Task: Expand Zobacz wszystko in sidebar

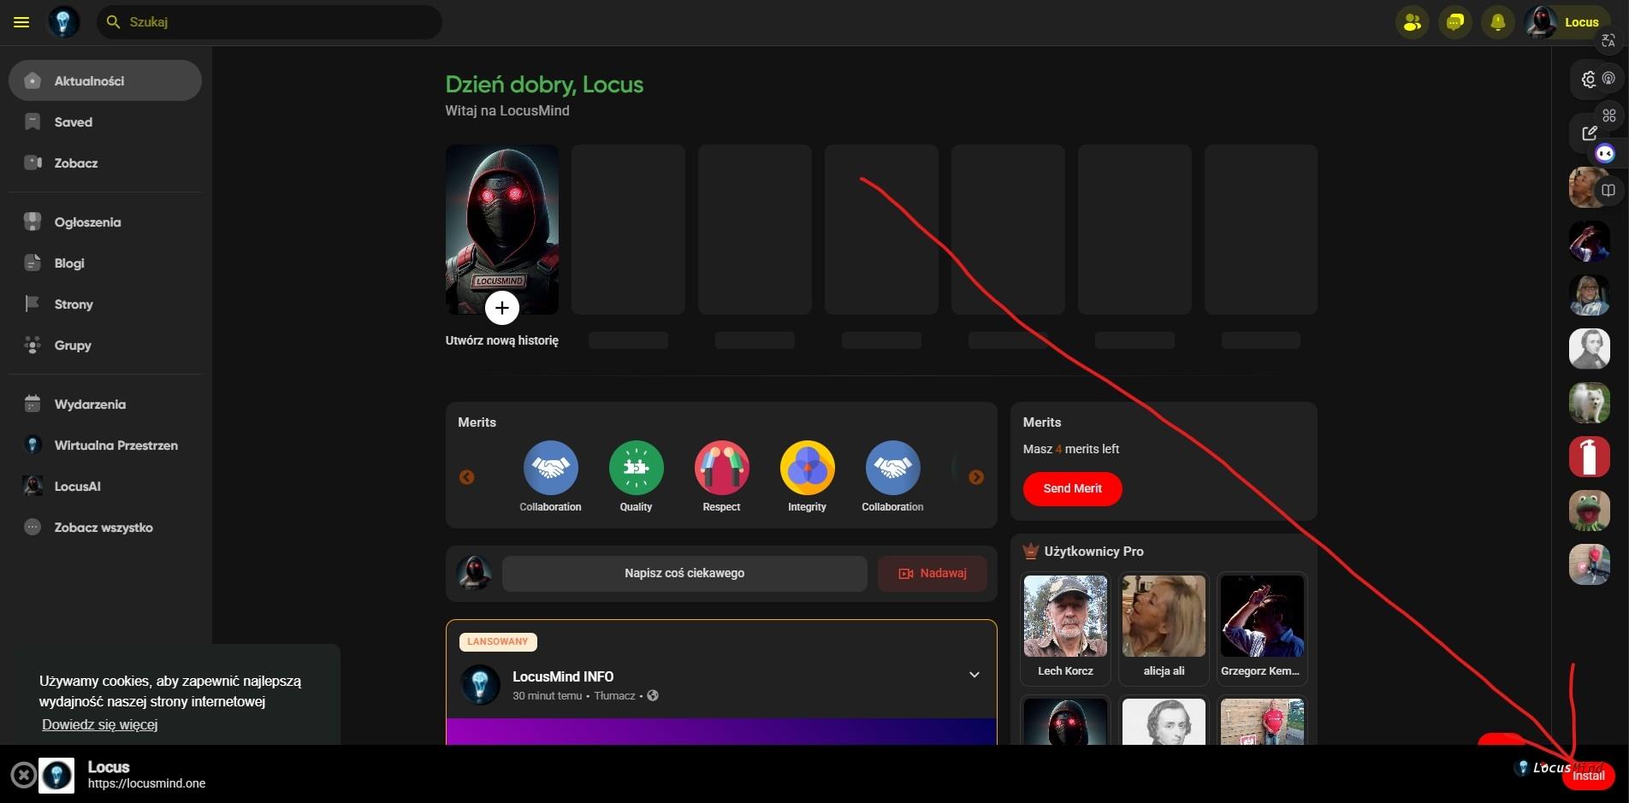Action: pyautogui.click(x=105, y=527)
